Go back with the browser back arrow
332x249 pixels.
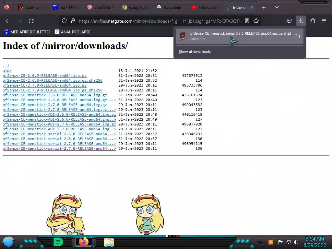[x=8, y=21]
